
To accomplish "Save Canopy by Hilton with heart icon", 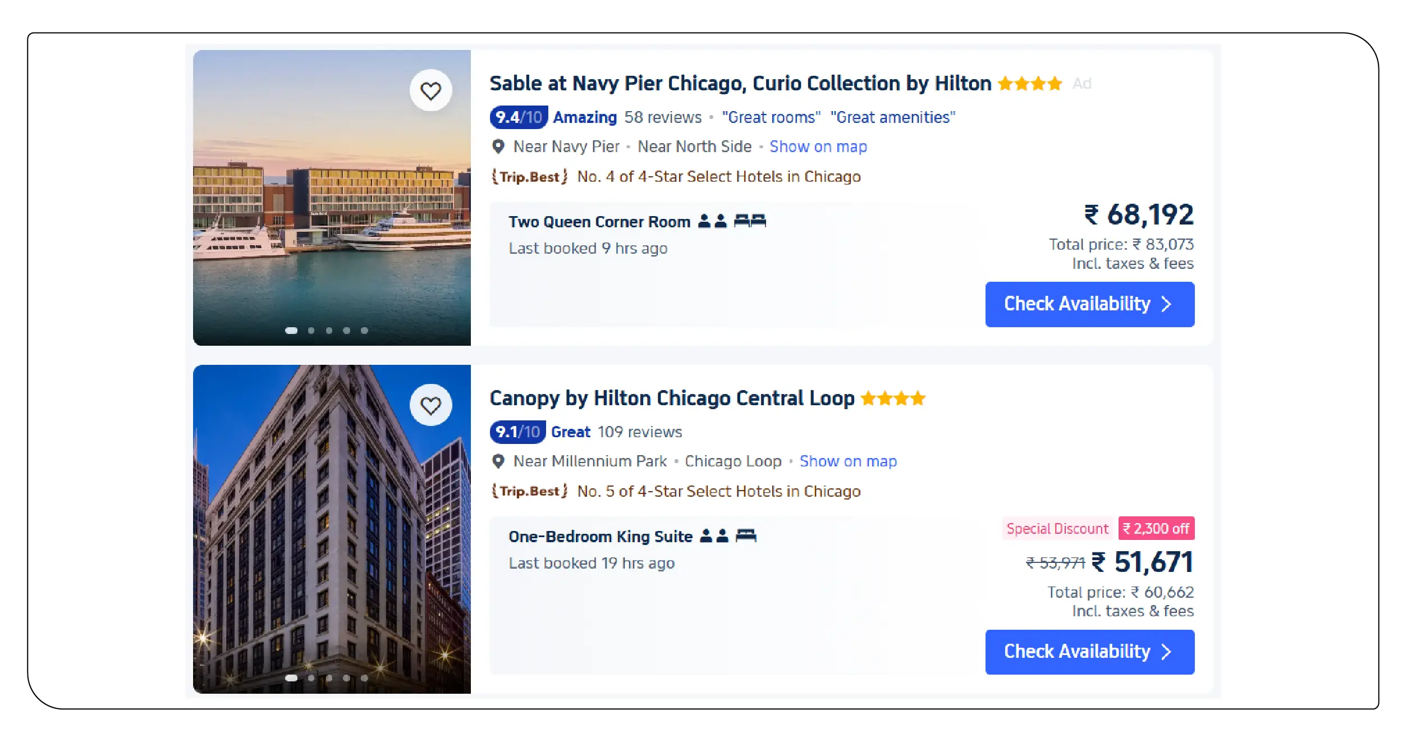I will click(x=430, y=405).
